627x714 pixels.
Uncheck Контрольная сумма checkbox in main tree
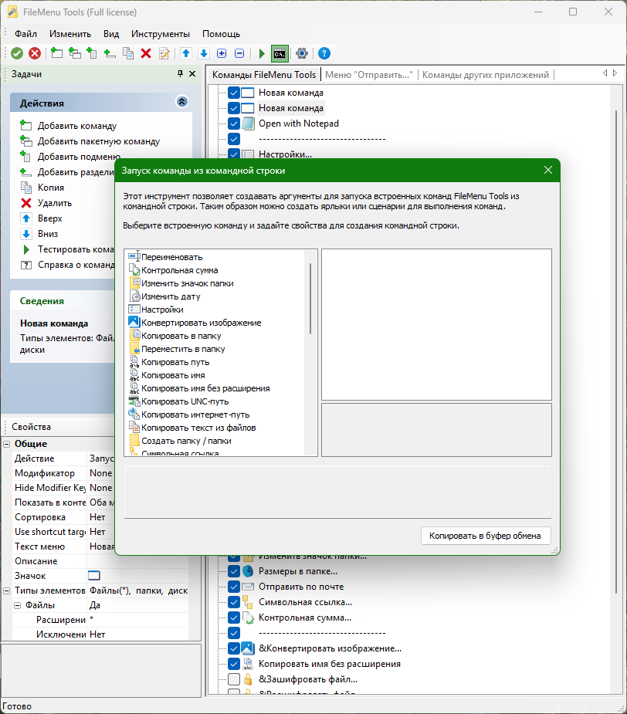(234, 618)
